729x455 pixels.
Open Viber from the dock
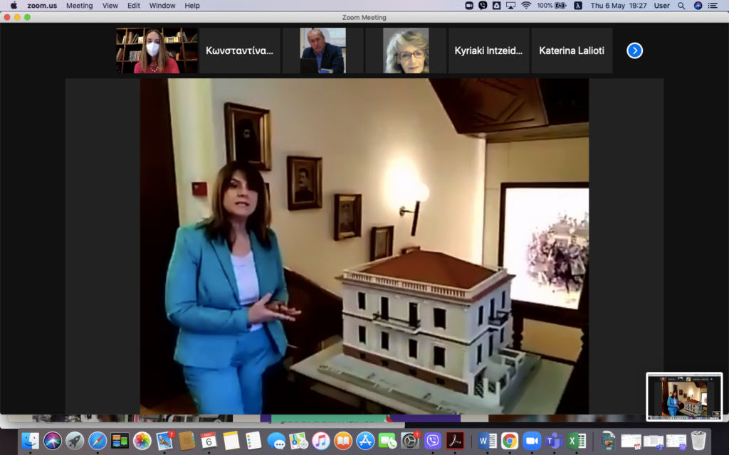[x=433, y=441]
